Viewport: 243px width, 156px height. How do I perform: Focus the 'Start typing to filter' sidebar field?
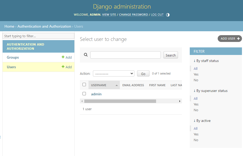[38, 36]
